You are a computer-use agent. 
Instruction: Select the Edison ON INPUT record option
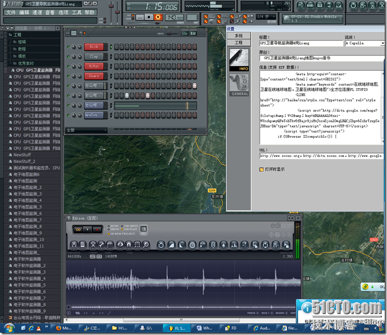coord(129,226)
